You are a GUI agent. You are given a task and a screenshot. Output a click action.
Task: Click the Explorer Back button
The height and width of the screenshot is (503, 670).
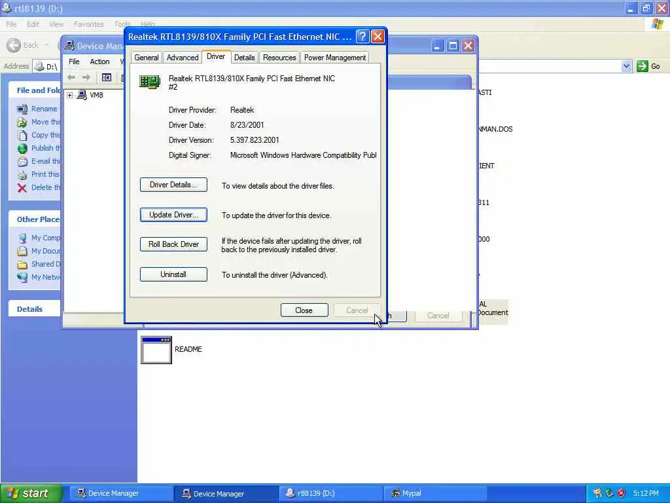tap(24, 45)
